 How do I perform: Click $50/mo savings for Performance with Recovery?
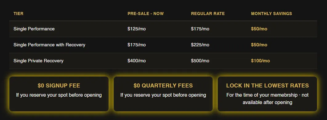point(259,45)
